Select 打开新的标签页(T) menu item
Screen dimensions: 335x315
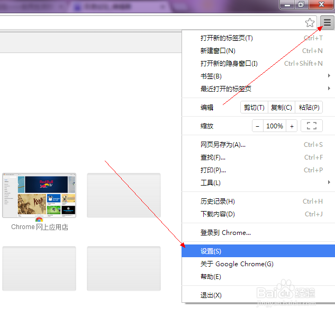pyautogui.click(x=258, y=38)
